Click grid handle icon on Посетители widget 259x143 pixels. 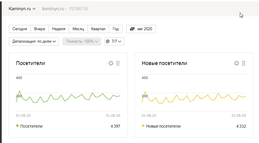click(x=118, y=63)
